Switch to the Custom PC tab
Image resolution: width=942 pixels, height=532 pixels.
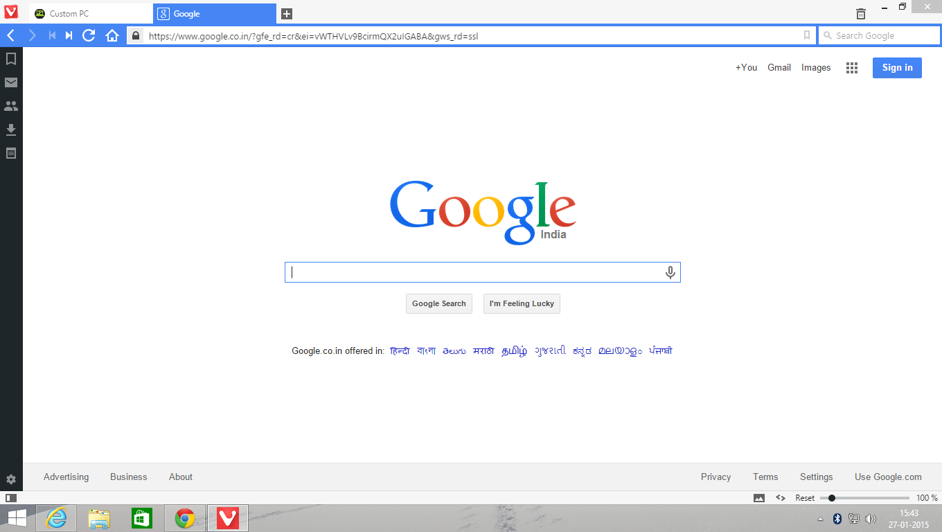click(x=91, y=14)
